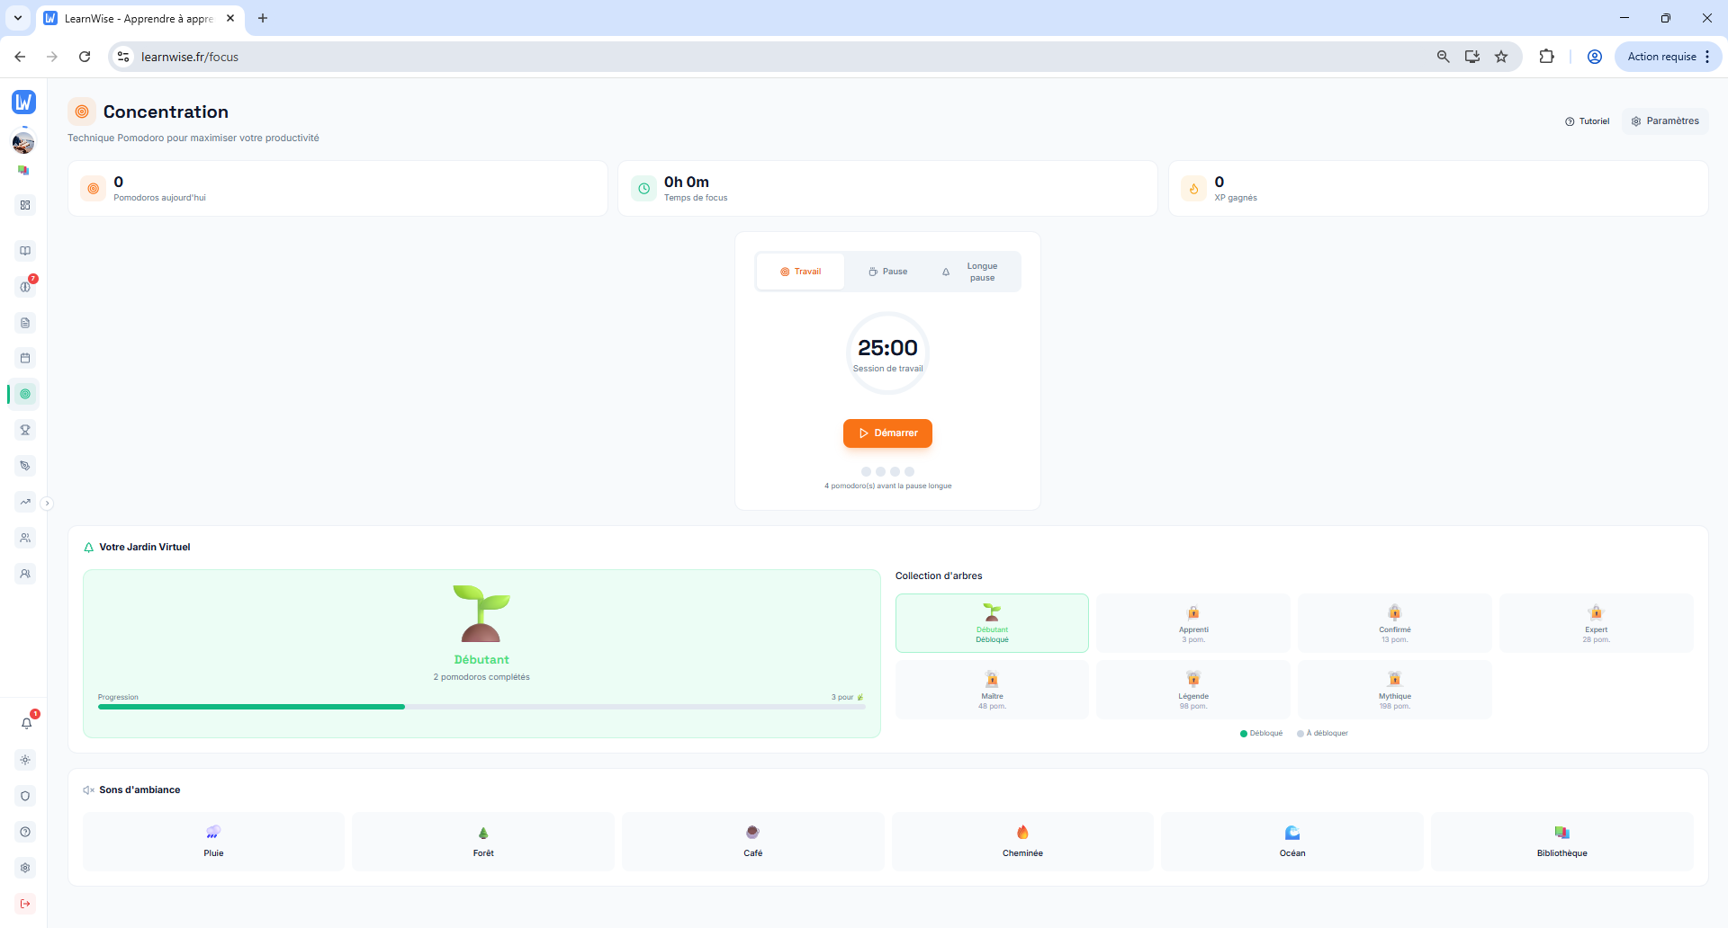The height and width of the screenshot is (928, 1728).
Task: Enable the Océan ambiance sound
Action: [1291, 841]
